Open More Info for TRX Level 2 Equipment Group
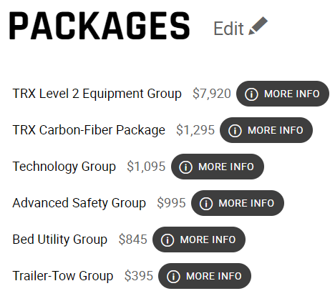 (283, 94)
